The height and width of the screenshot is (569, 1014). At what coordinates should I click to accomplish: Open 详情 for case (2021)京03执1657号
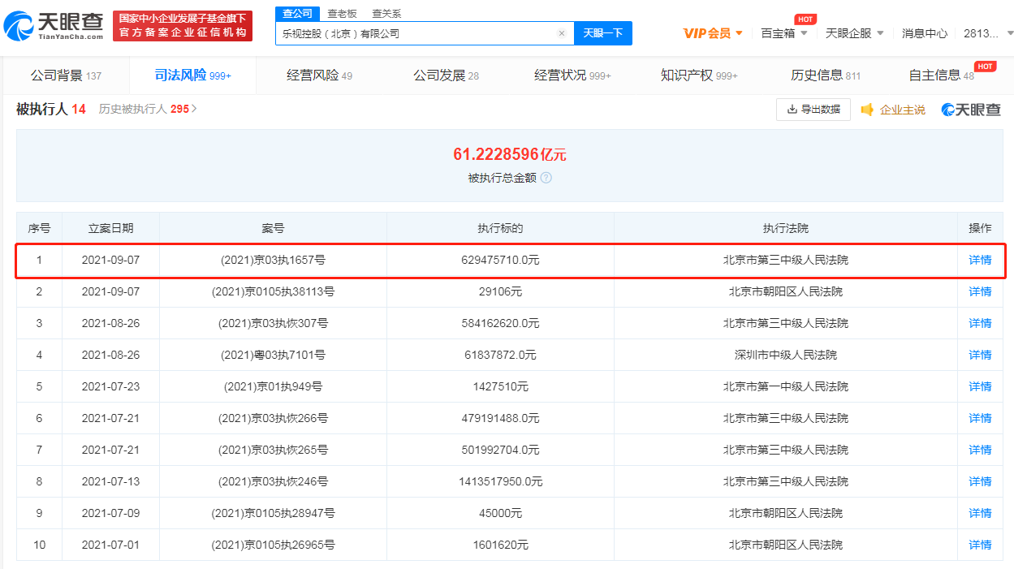980,261
